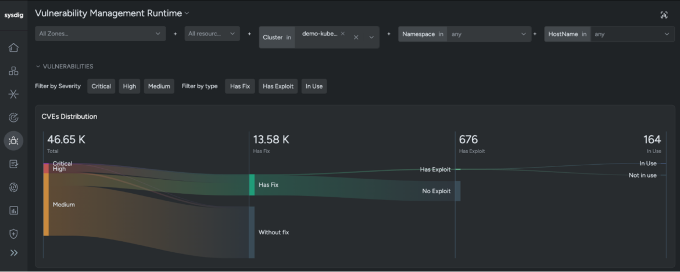This screenshot has height=272, width=680.
Task: Click plus between zones and resources filters
Action: point(175,34)
